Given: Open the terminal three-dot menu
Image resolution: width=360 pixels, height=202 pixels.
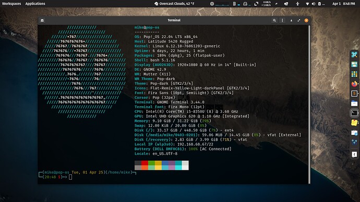Looking at the screenshot, I should [x=282, y=20].
